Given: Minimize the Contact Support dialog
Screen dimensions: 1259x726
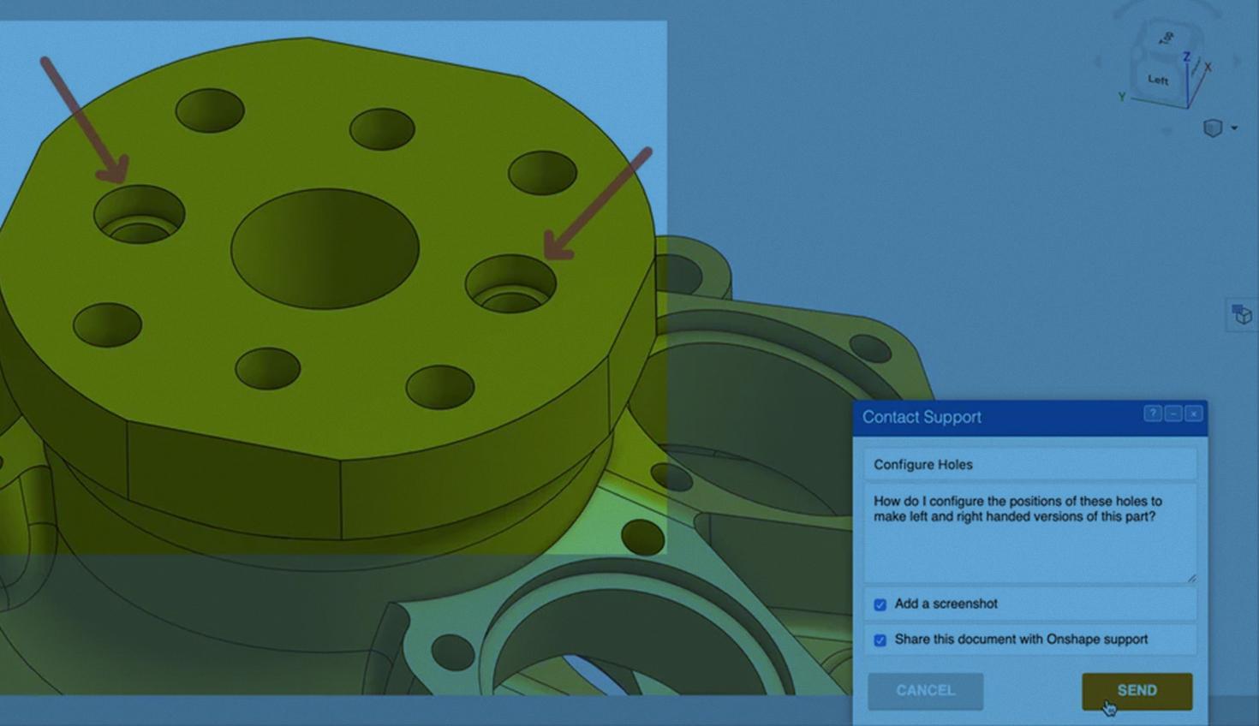Looking at the screenshot, I should pyautogui.click(x=1172, y=414).
